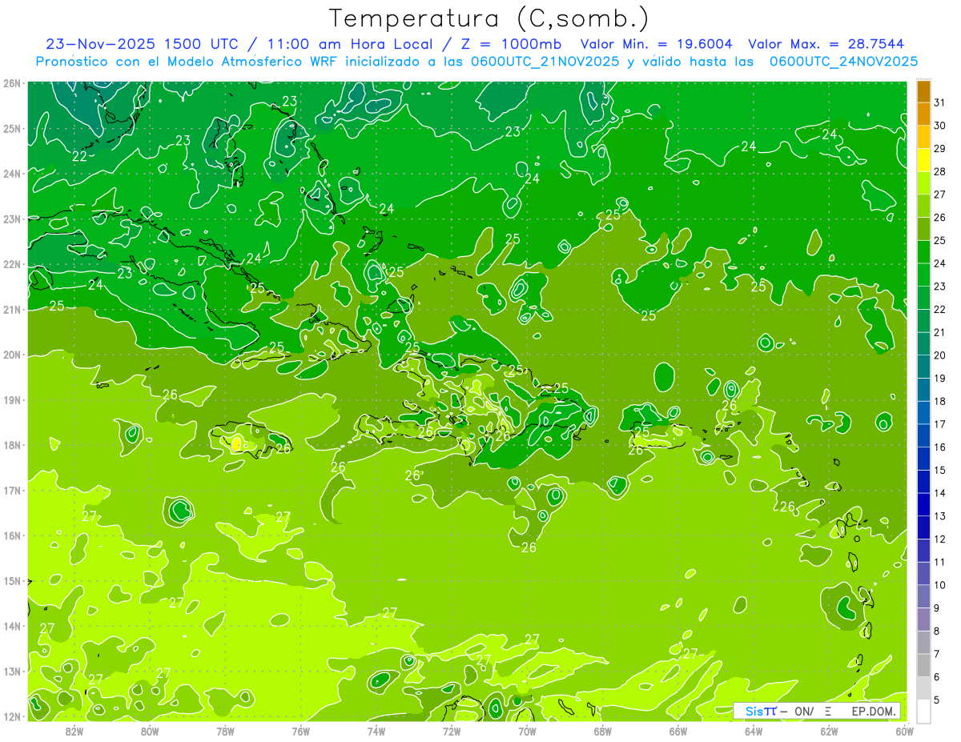
Task: Click the '13' label on the color legend
Action: pos(940,516)
